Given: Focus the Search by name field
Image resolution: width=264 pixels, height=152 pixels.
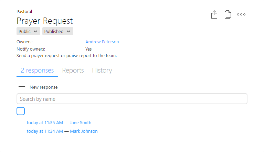Looking at the screenshot, I should coord(132,99).
